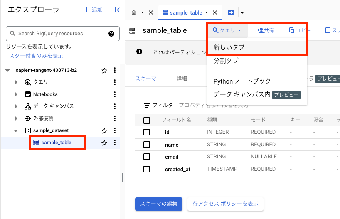Open the home tab icon
The height and width of the screenshot is (219, 340).
(134, 12)
